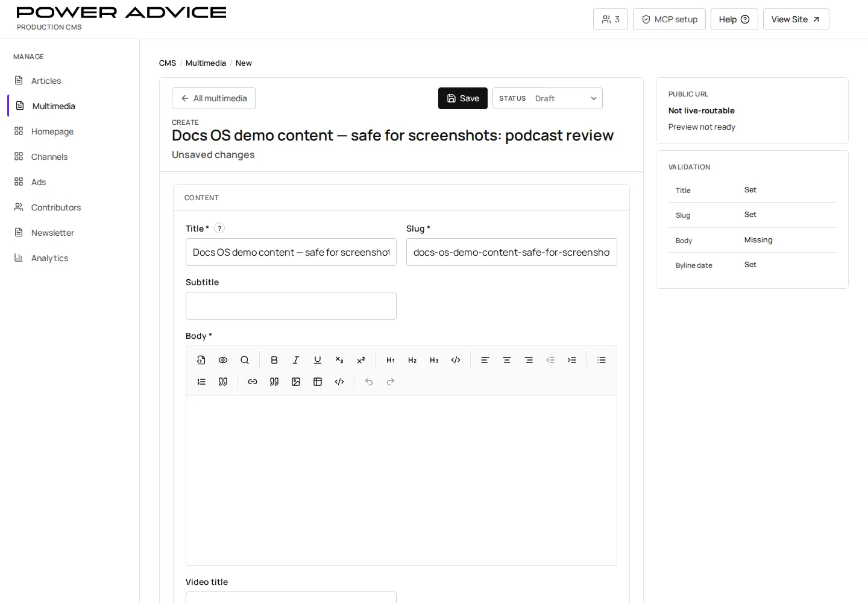Open Multimedia in sidebar
868x603 pixels.
click(x=69, y=106)
